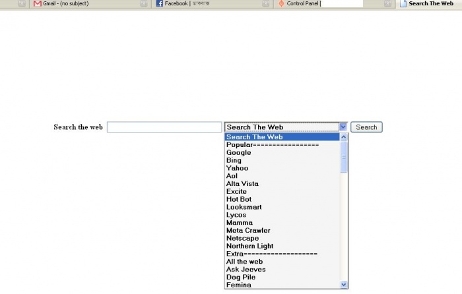Pick Netscape from the list
Viewport: 462px width, 294px height.
tap(282, 238)
